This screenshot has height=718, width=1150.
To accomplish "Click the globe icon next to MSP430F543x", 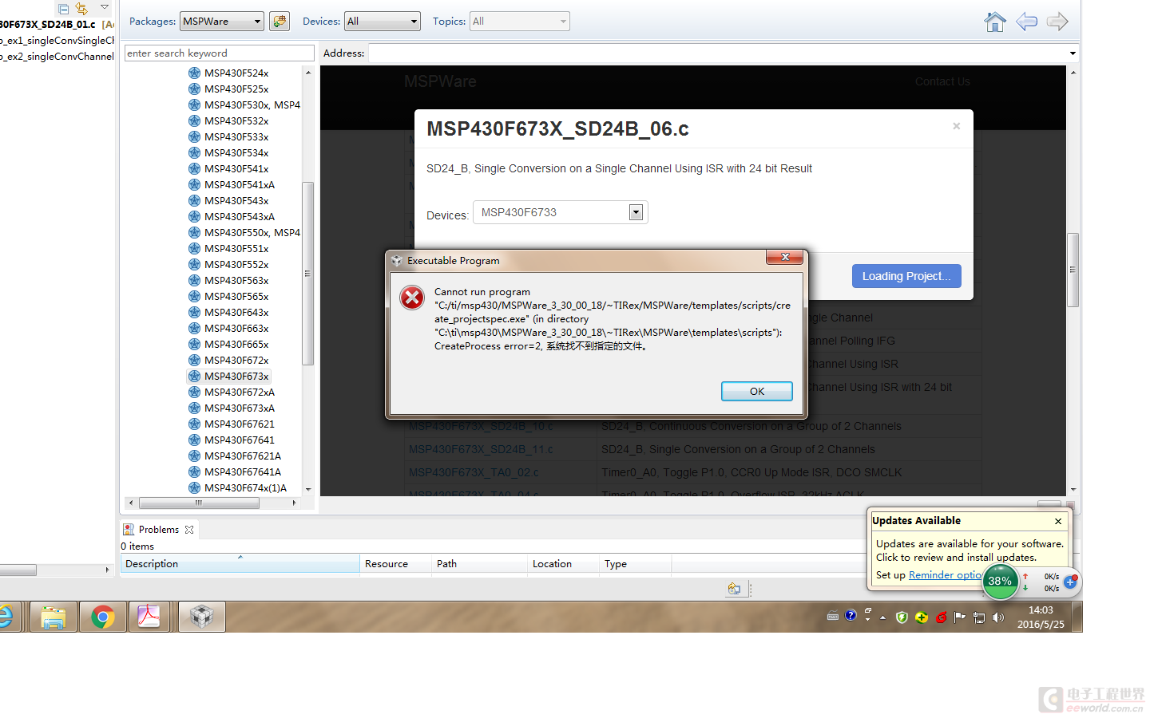I will (x=194, y=200).
